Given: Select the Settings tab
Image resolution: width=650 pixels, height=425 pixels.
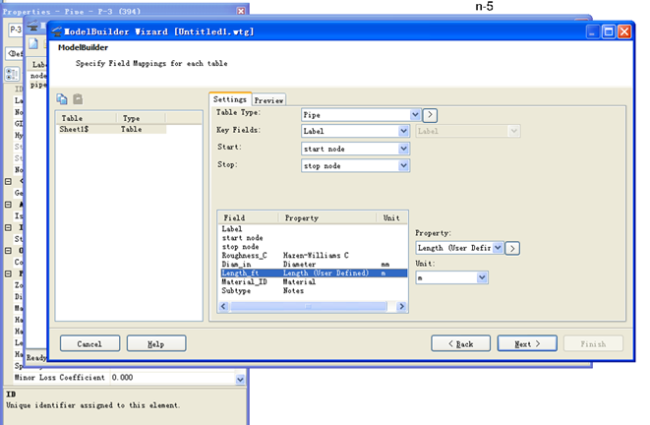Looking at the screenshot, I should [230, 99].
